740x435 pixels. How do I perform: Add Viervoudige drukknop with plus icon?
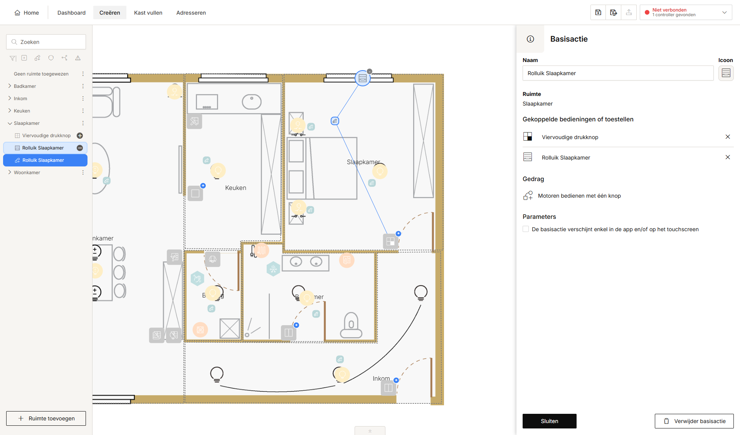(80, 136)
